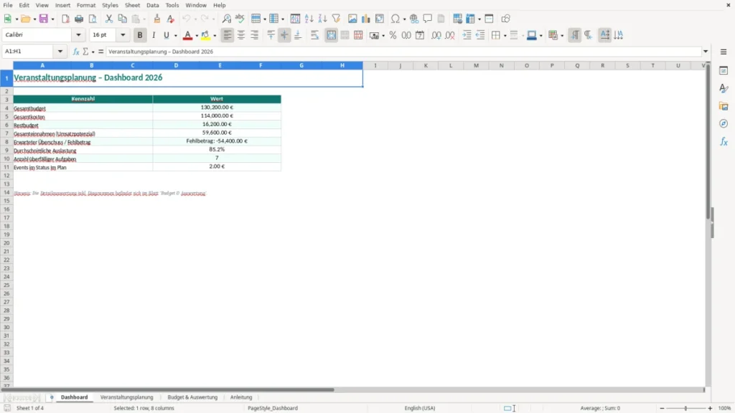Click the Clear Direct Formatting icon

click(171, 19)
